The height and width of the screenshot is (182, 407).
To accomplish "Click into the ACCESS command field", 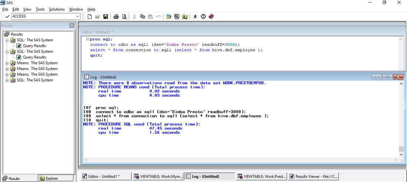I will [x=44, y=16].
